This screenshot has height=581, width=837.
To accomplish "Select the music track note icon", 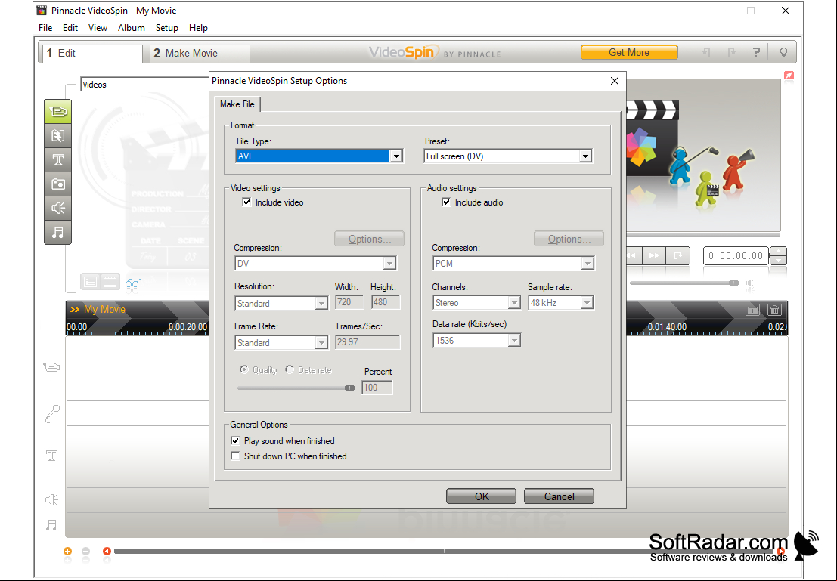I will tap(51, 525).
